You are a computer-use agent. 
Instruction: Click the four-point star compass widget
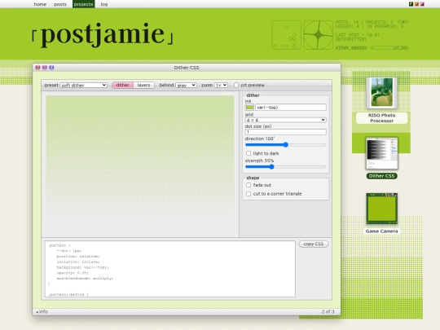tap(319, 35)
